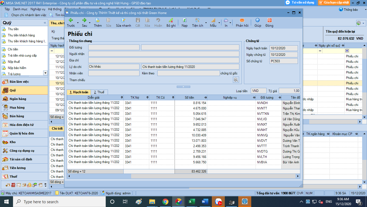Open Chrome from the taskbar
This screenshot has width=367, height=207.
click(165, 202)
